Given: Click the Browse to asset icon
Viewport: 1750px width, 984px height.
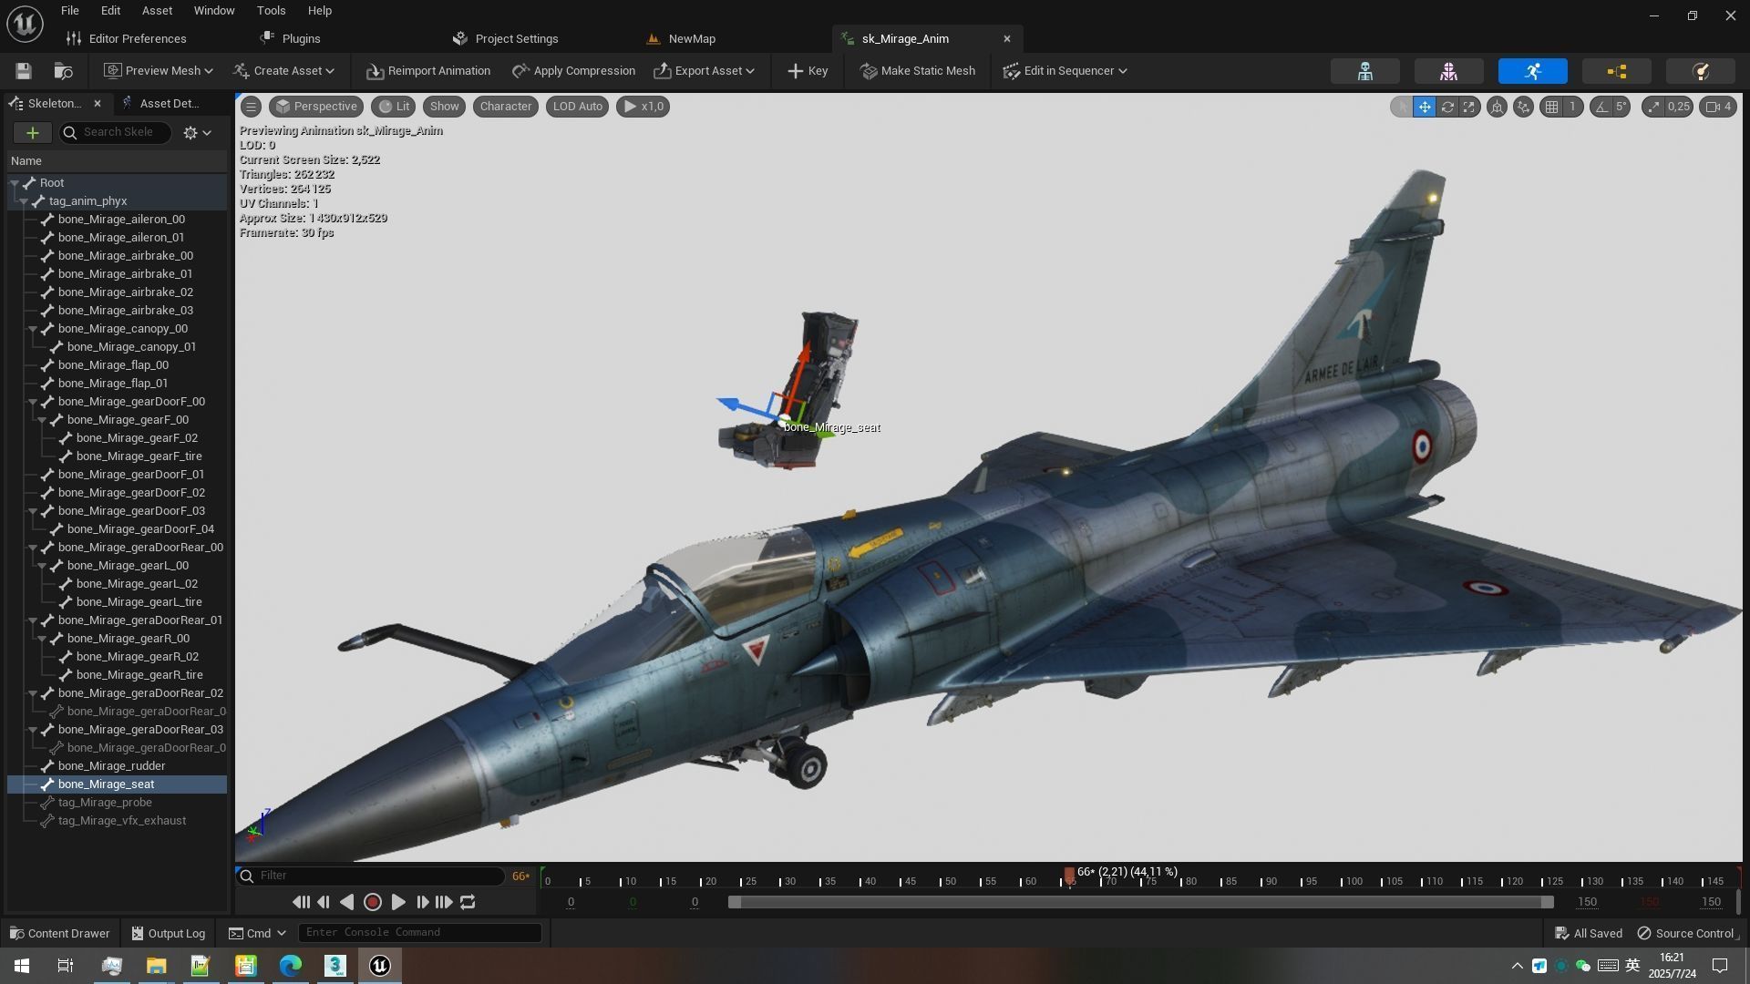Looking at the screenshot, I should pyautogui.click(x=64, y=71).
